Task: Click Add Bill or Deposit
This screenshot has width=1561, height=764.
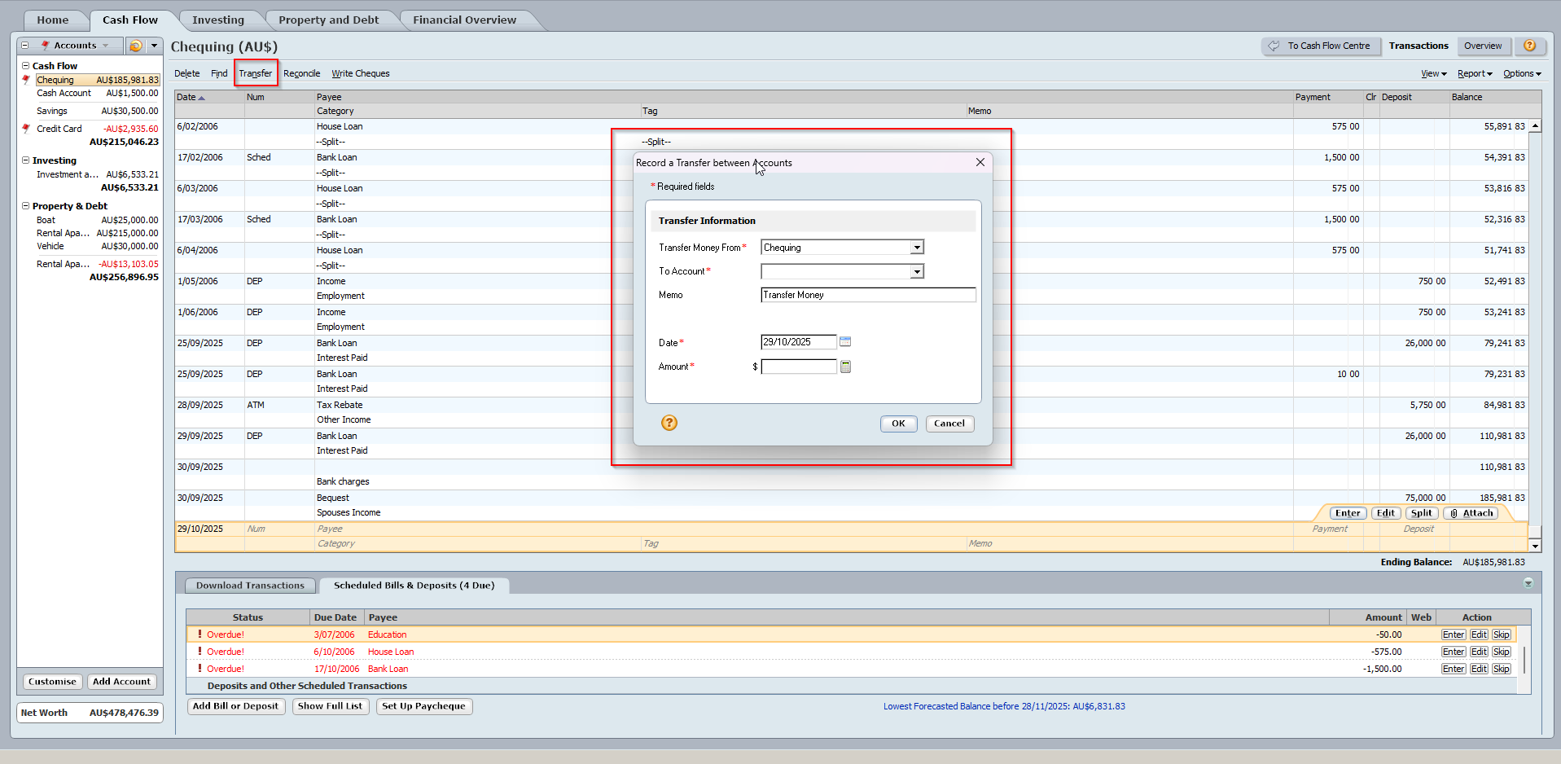Action: (235, 706)
